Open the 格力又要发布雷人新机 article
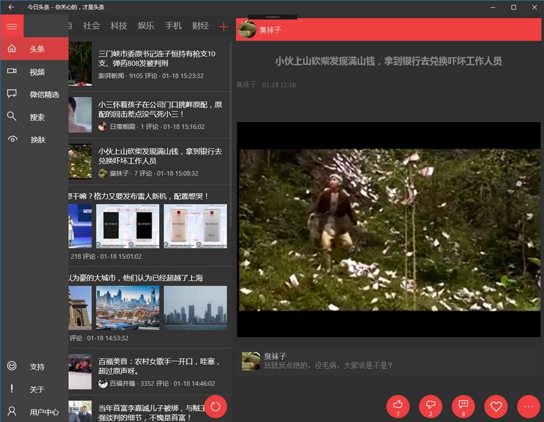The height and width of the screenshot is (422, 544). [x=150, y=226]
